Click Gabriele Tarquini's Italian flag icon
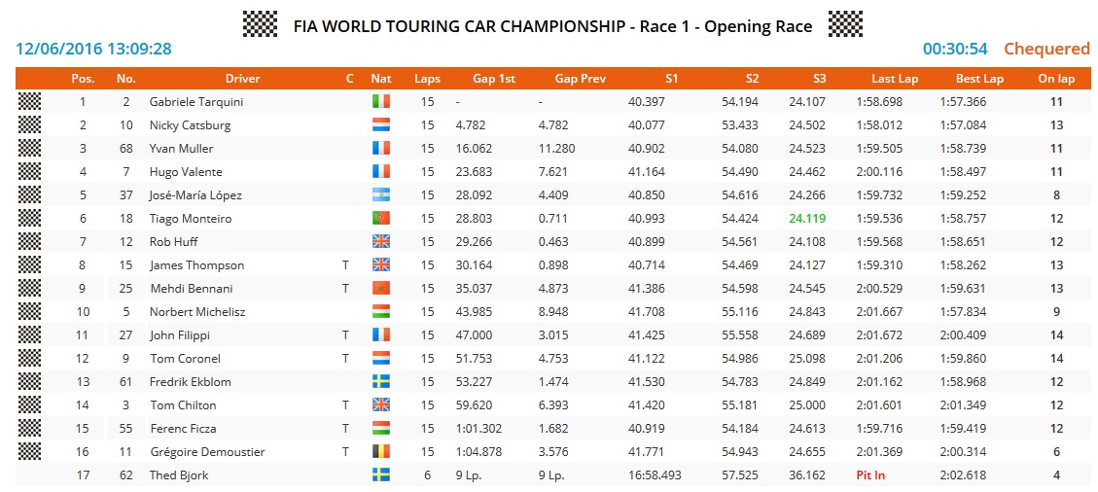 coord(380,102)
